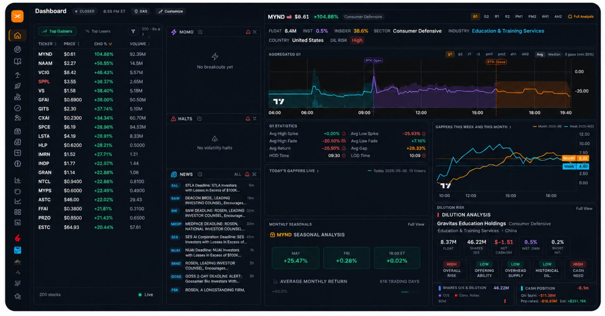Click the Customize button
This screenshot has height=316, width=605.
click(x=171, y=11)
